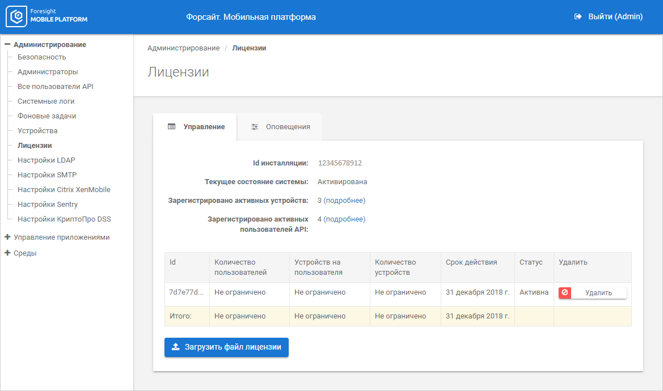Open Безопасность in the sidebar

41,57
